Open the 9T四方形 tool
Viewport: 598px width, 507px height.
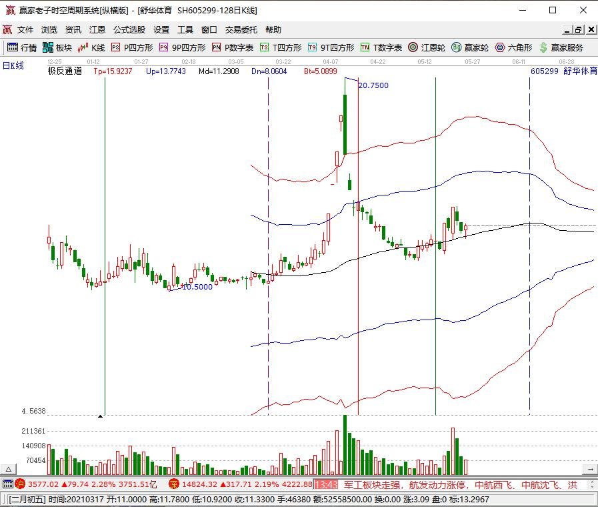click(331, 47)
